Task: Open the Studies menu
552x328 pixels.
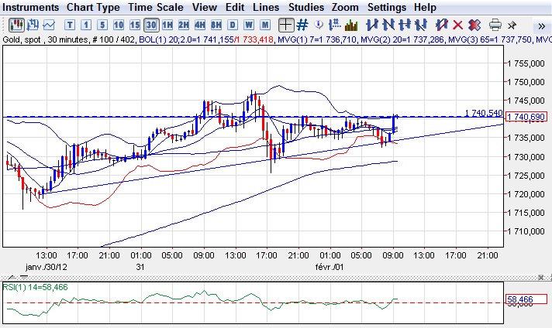Action: click(305, 7)
